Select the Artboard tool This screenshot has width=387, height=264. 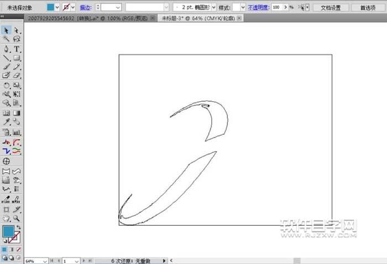click(x=6, y=210)
